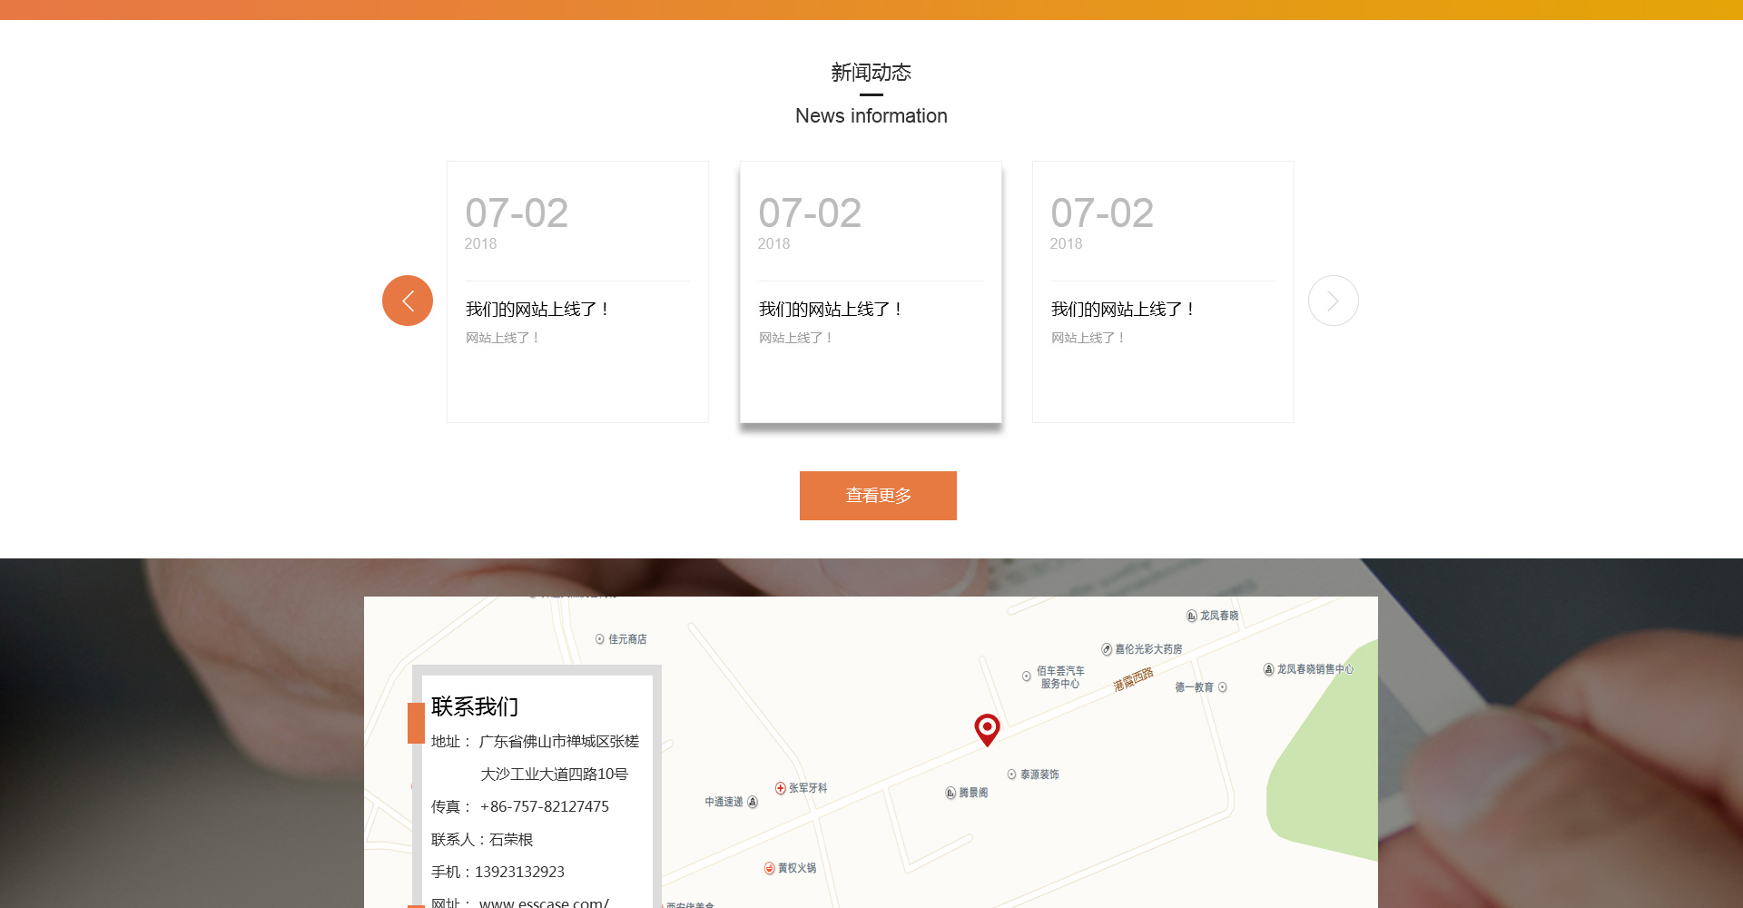Viewport: 1743px width, 908px height.
Task: Open the www.esscase.com website link
Action: point(544,903)
